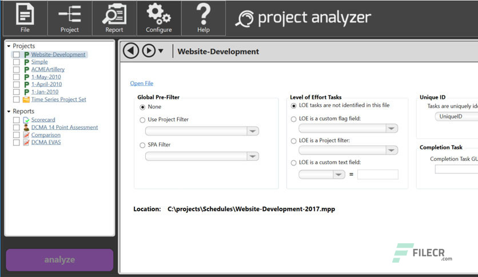Click the Scorecard report icon

click(x=26, y=120)
